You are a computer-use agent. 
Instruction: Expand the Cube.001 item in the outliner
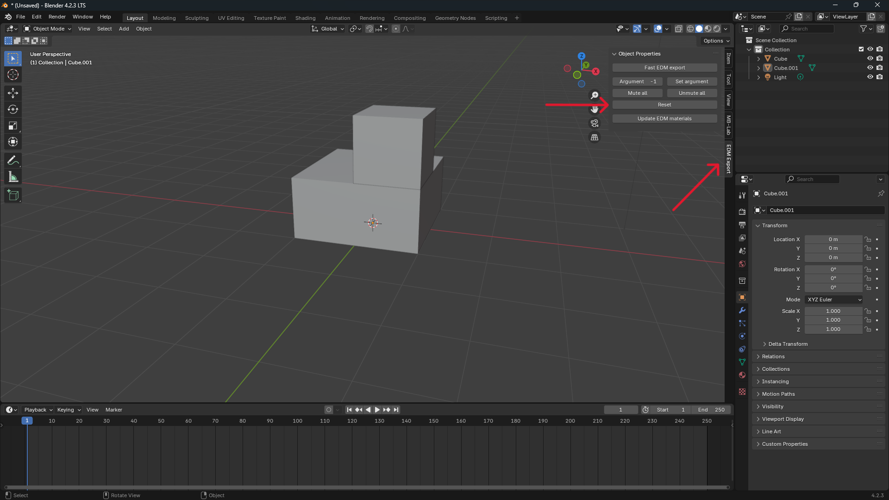[758, 68]
